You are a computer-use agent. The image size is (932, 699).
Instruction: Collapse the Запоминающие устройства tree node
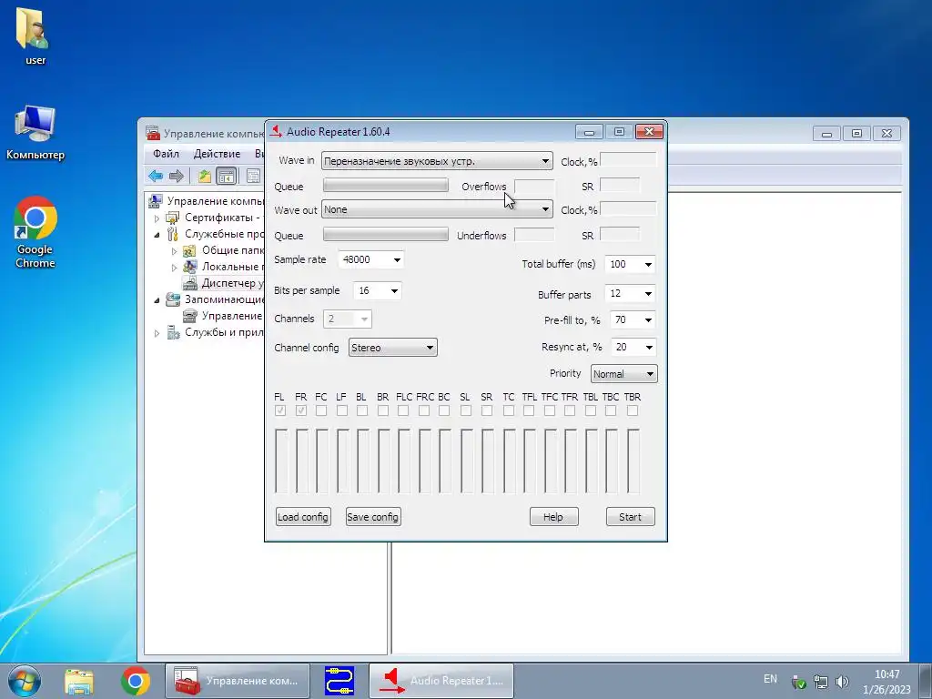pos(157,300)
